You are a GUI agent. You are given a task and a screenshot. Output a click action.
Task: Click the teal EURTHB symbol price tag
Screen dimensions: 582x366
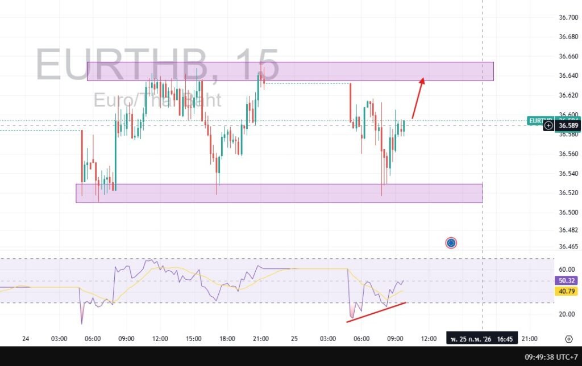tap(537, 120)
